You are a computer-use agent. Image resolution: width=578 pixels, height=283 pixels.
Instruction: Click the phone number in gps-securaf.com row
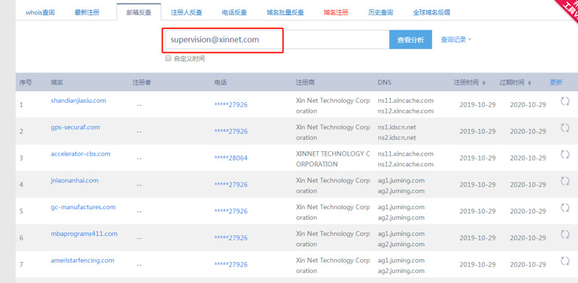coord(231,131)
